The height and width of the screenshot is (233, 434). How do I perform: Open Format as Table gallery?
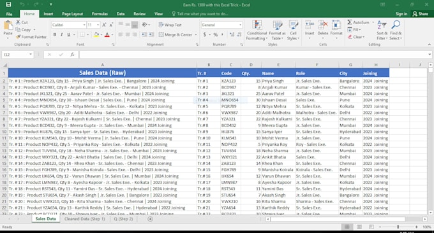click(278, 31)
